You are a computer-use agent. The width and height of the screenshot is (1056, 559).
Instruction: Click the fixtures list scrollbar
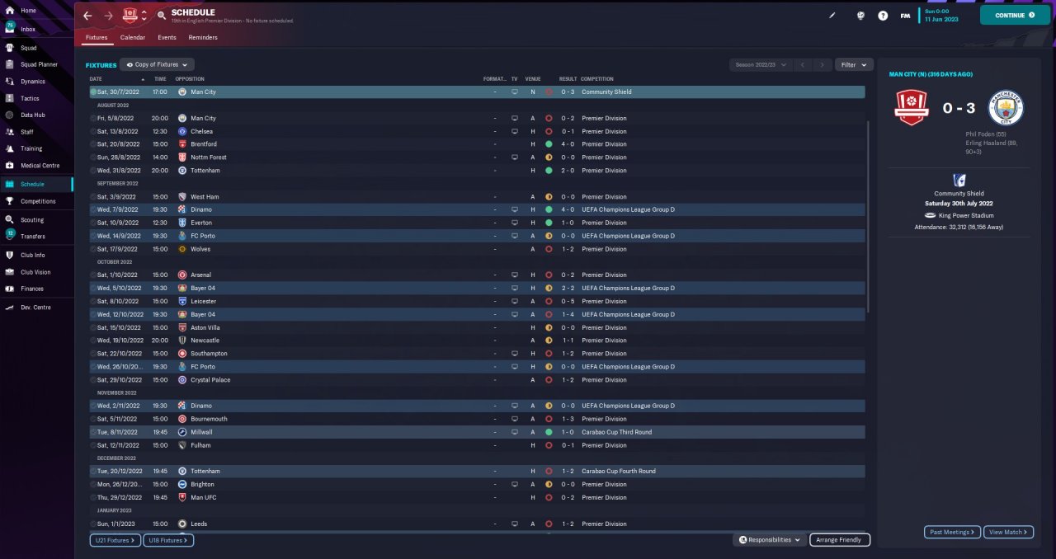868,217
